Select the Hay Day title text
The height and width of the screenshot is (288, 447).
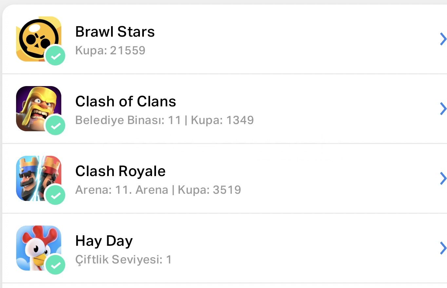[x=104, y=241]
